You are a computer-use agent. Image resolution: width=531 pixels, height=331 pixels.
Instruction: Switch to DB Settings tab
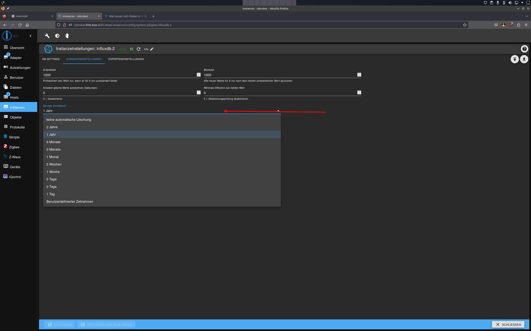(51, 59)
